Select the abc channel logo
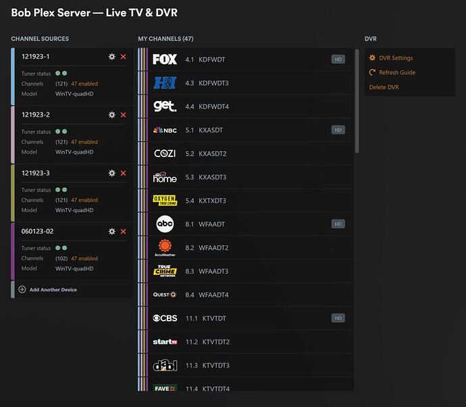Screen dimensions: 466x407 [x=165, y=224]
